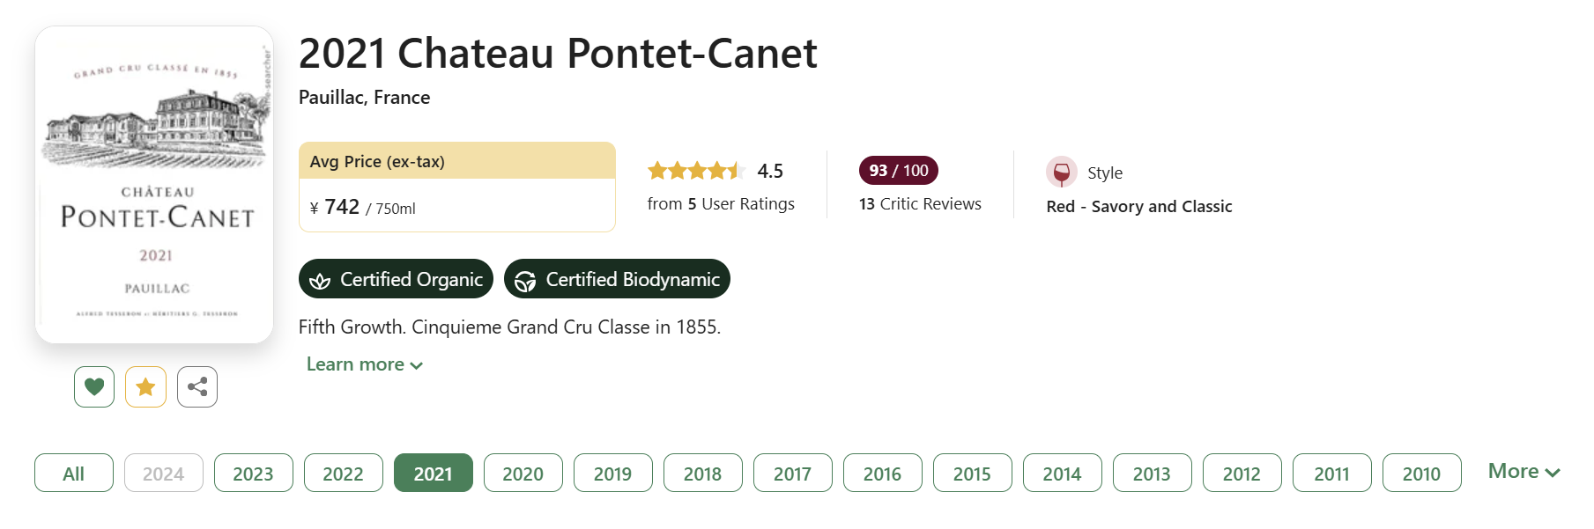The height and width of the screenshot is (529, 1594).
Task: View the 5 User Ratings link
Action: (x=721, y=203)
